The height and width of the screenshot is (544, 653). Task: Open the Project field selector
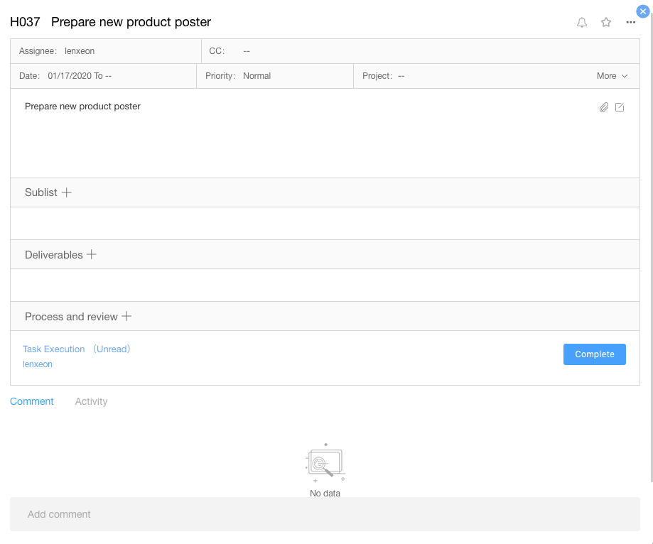coord(401,76)
